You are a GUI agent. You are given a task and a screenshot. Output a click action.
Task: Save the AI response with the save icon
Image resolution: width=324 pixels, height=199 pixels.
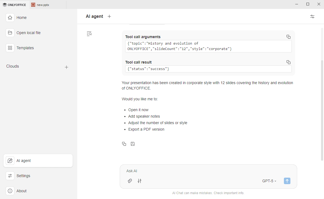pos(133,144)
